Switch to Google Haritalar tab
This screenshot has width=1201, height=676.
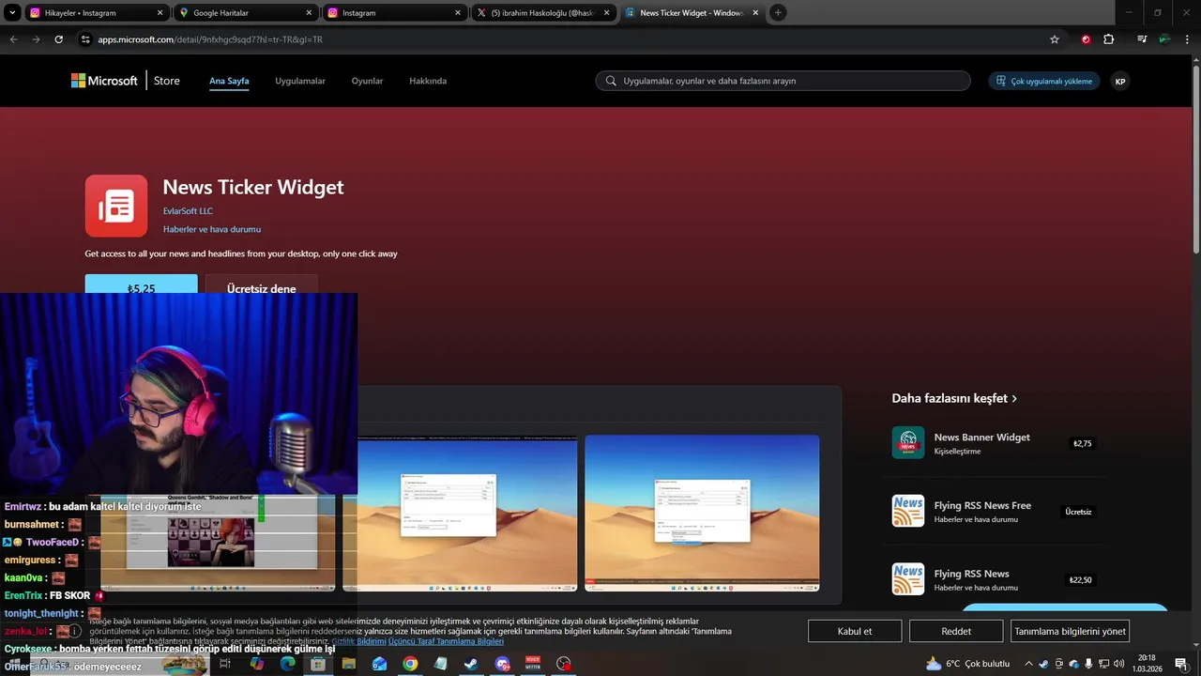246,13
